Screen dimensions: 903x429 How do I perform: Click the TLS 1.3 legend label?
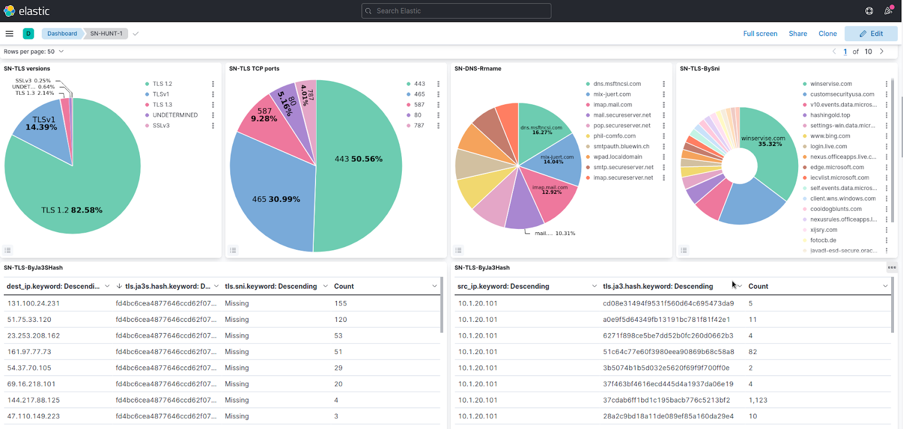pyautogui.click(x=163, y=105)
